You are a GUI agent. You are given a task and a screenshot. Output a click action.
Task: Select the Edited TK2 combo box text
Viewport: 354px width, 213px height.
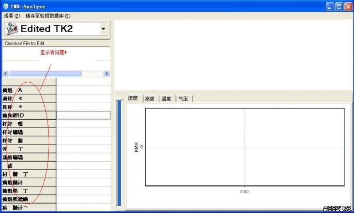[46, 29]
